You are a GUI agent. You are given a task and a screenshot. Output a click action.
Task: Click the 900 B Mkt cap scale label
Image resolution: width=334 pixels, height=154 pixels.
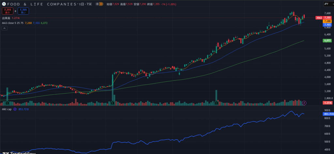pos(327,110)
